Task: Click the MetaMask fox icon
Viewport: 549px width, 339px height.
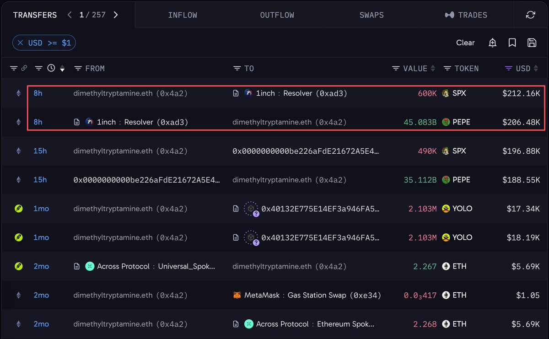Action: click(237, 295)
